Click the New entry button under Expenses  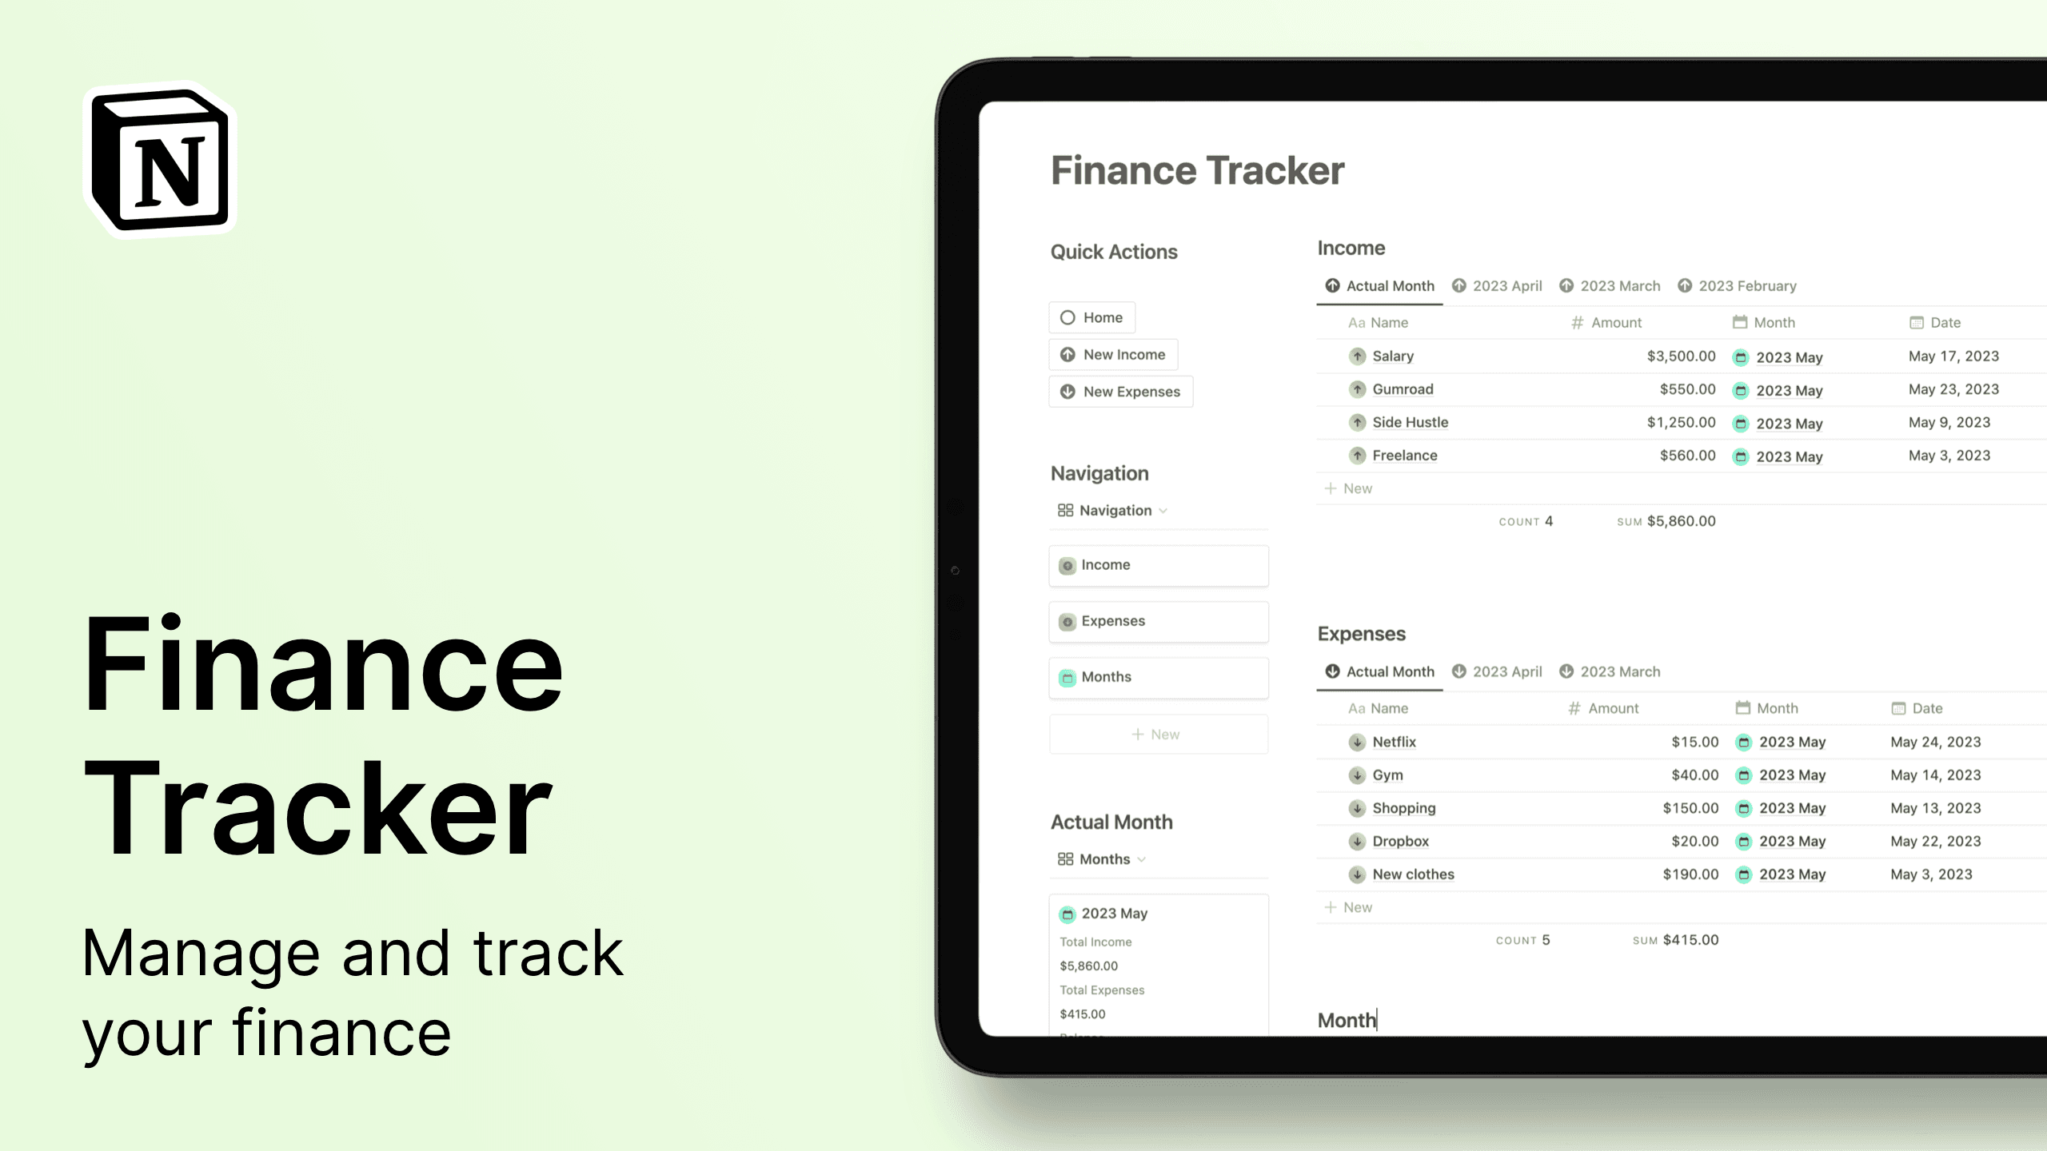(x=1350, y=906)
